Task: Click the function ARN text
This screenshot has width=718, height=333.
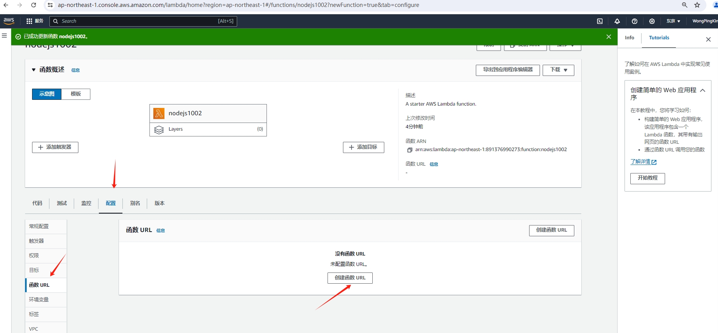Action: pos(491,150)
